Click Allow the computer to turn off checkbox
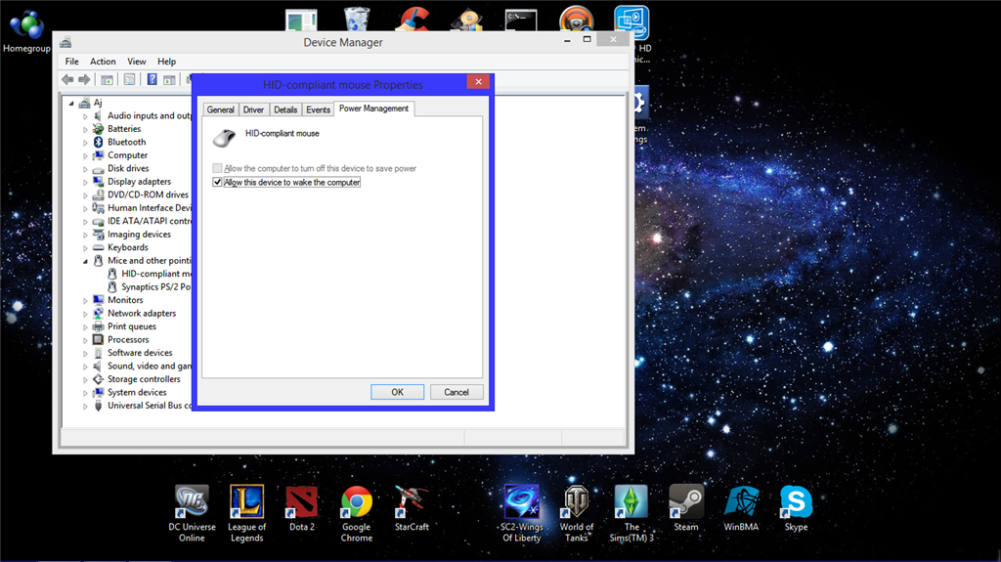This screenshot has width=1001, height=562. tap(218, 168)
